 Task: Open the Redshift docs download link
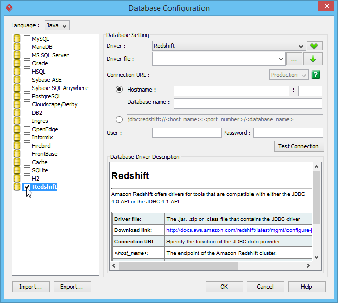click(239, 230)
